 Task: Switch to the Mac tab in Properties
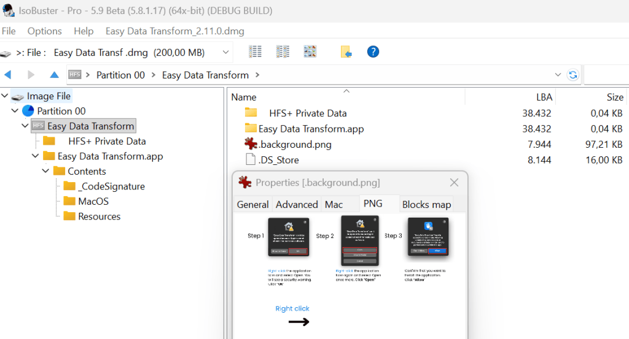click(334, 205)
